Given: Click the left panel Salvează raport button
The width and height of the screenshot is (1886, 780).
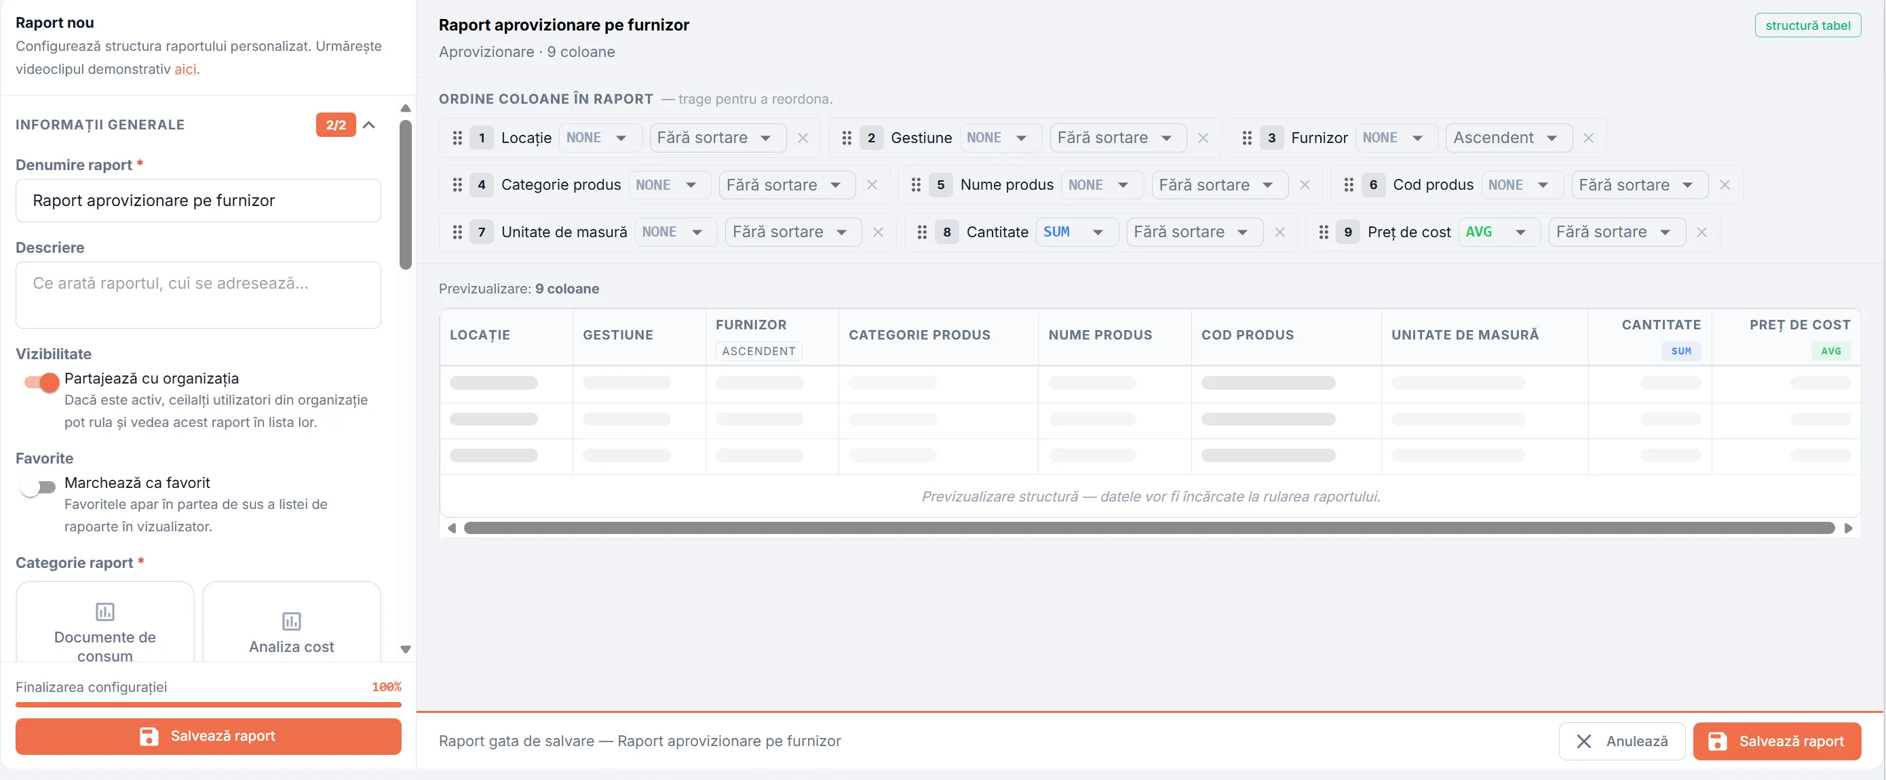Looking at the screenshot, I should (x=208, y=736).
